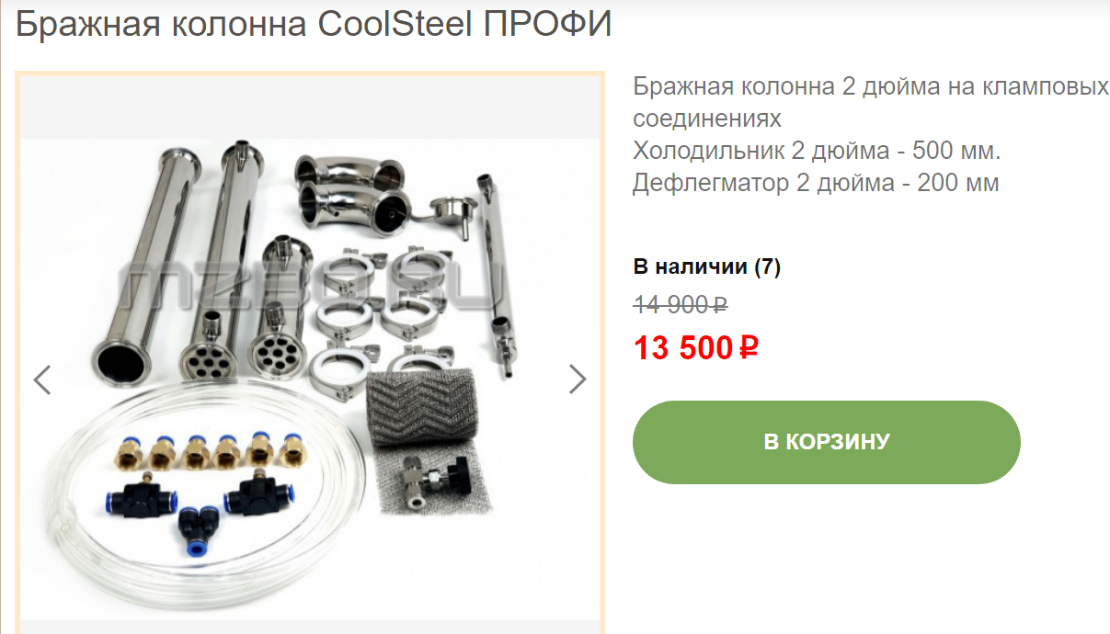Click the Бражная колонна CoolSteel ПРОФИ title
The image size is (1110, 634).
pos(314,25)
